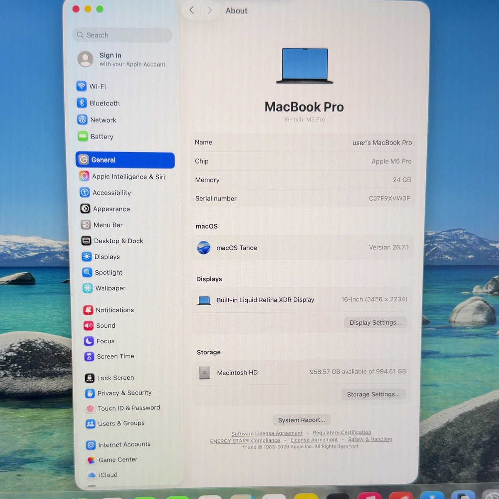Click the Network globe icon

(82, 120)
